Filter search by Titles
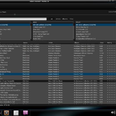 tap(71, 19)
